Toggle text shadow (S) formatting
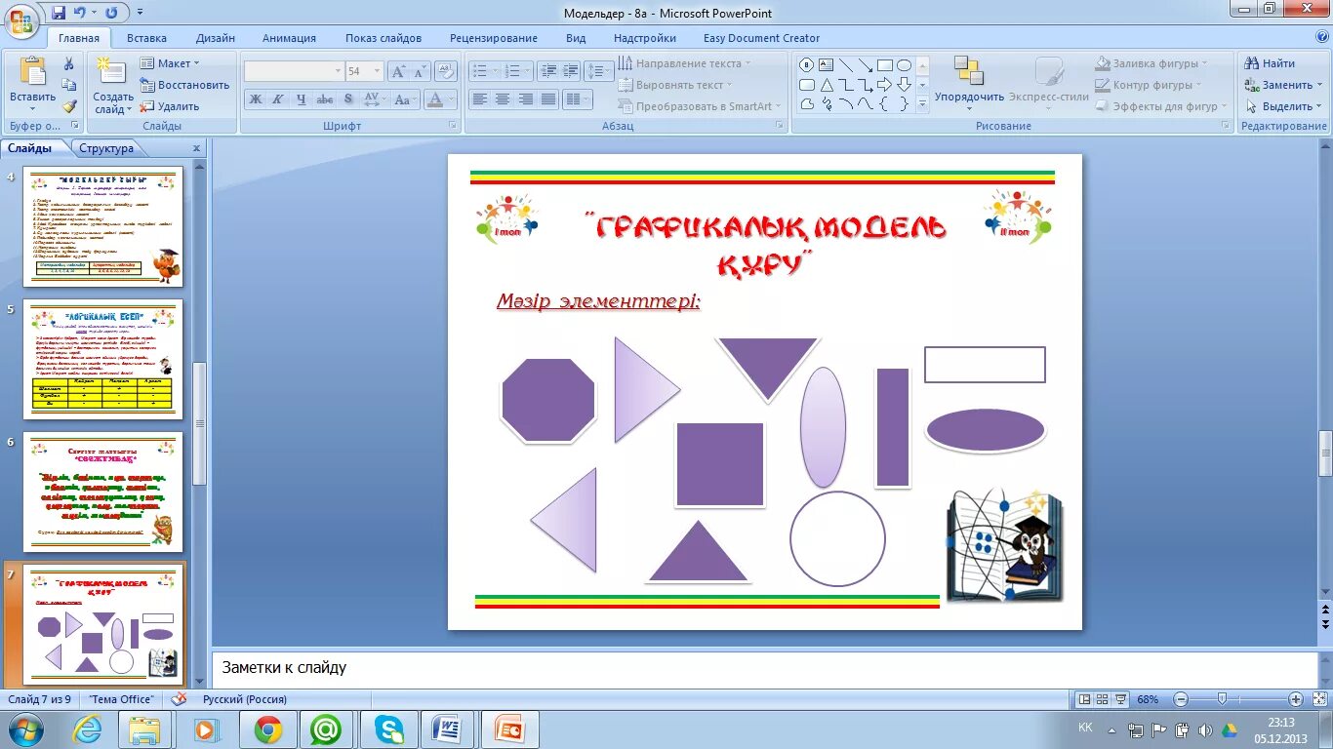The width and height of the screenshot is (1333, 749). point(348,99)
